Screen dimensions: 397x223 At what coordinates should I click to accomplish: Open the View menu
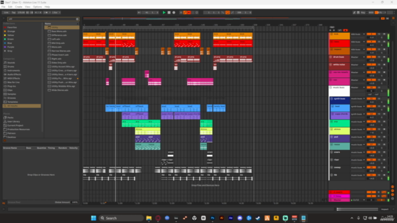(27, 7)
